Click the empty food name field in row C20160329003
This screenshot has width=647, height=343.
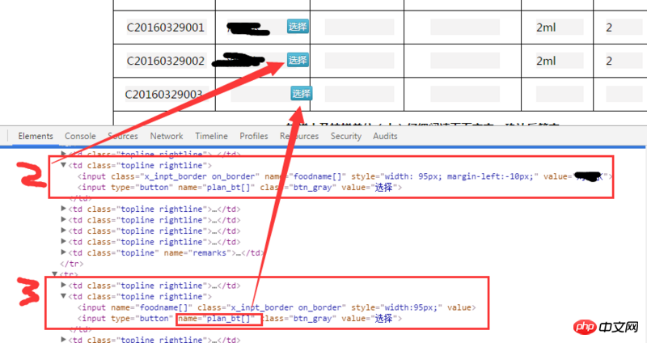click(x=260, y=94)
